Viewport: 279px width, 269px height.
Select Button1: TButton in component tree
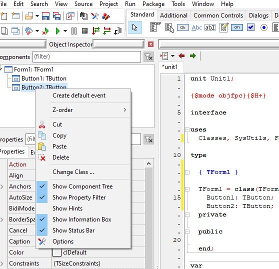coord(44,78)
